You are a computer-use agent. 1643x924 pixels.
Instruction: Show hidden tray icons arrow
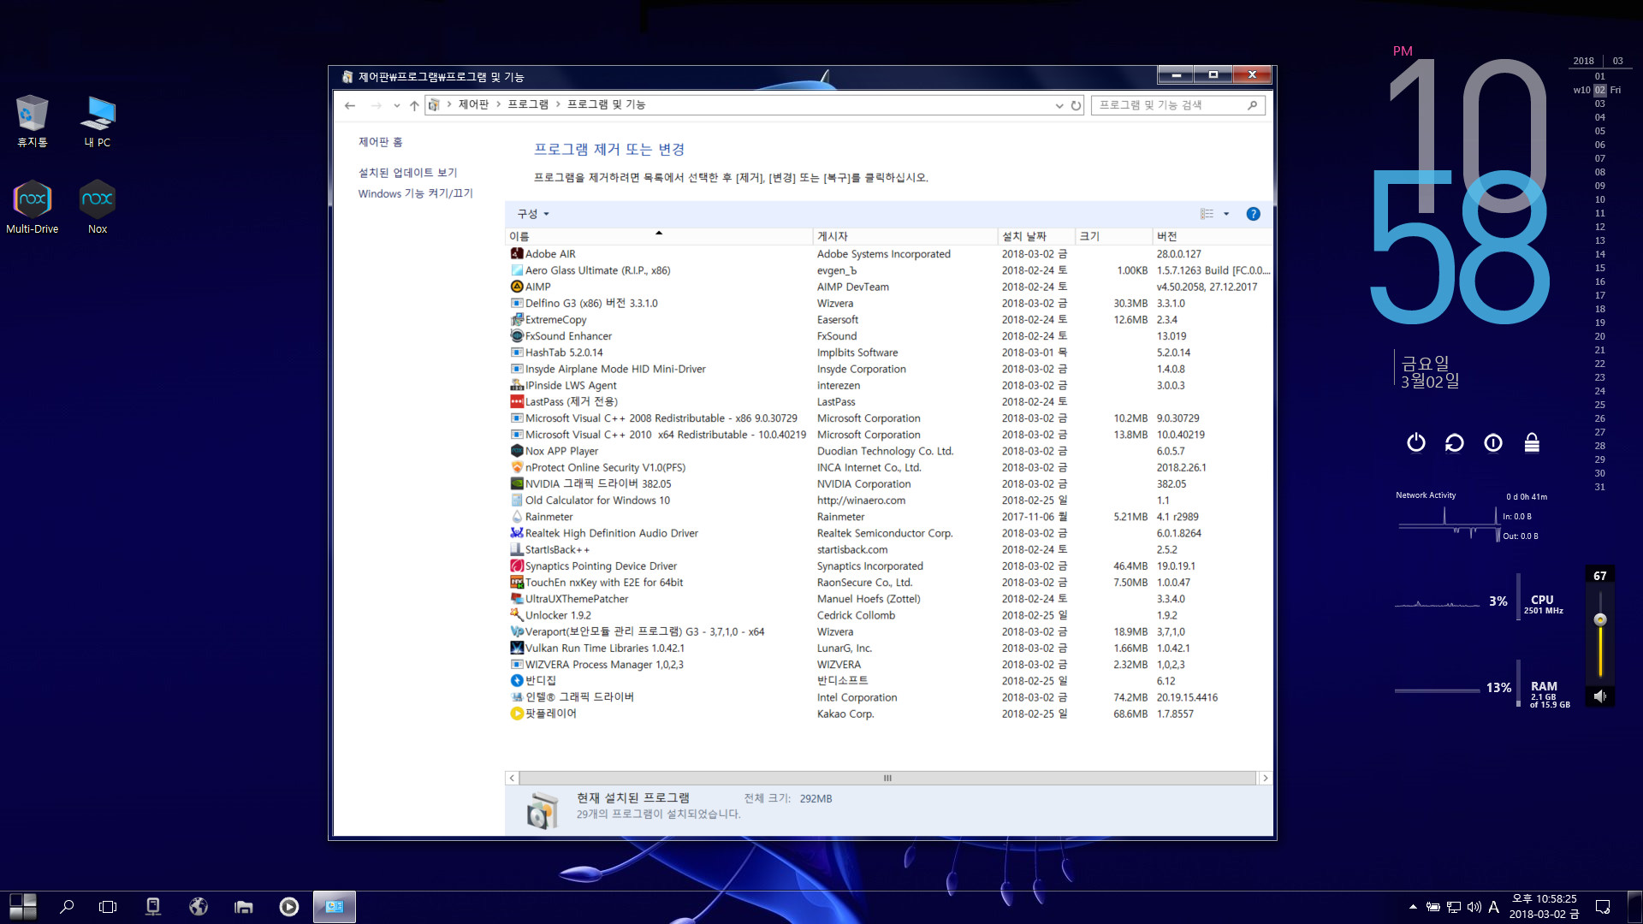1413,907
